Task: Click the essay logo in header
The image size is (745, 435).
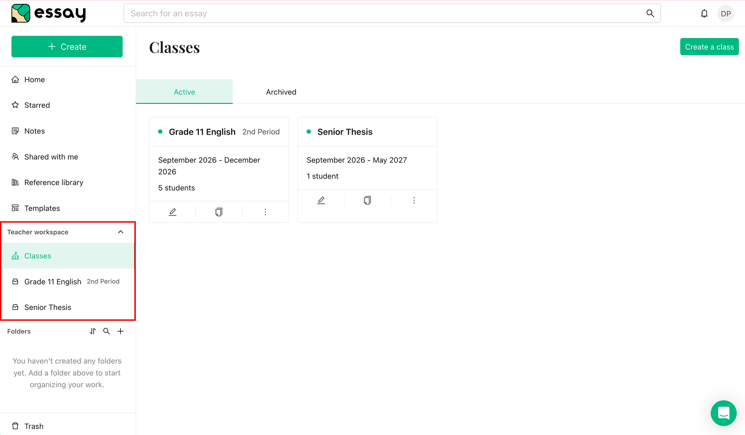Action: pyautogui.click(x=48, y=14)
